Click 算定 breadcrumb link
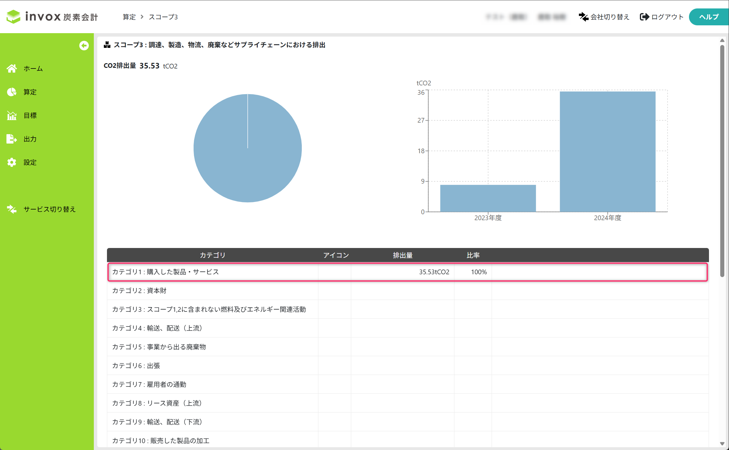 coord(129,17)
